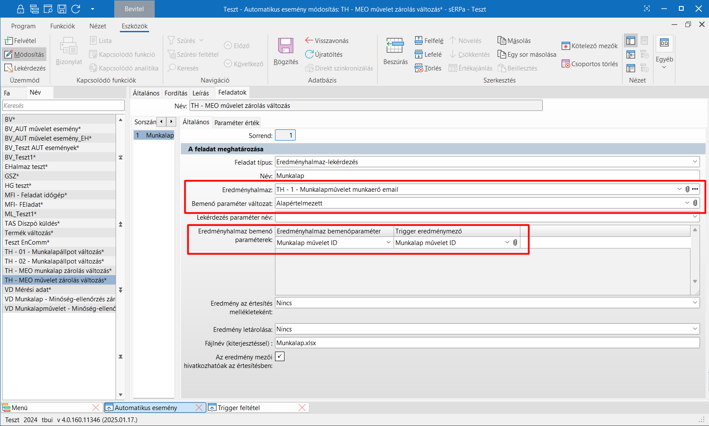Click the Törlés delete row icon
This screenshot has height=426, width=709.
click(x=419, y=68)
